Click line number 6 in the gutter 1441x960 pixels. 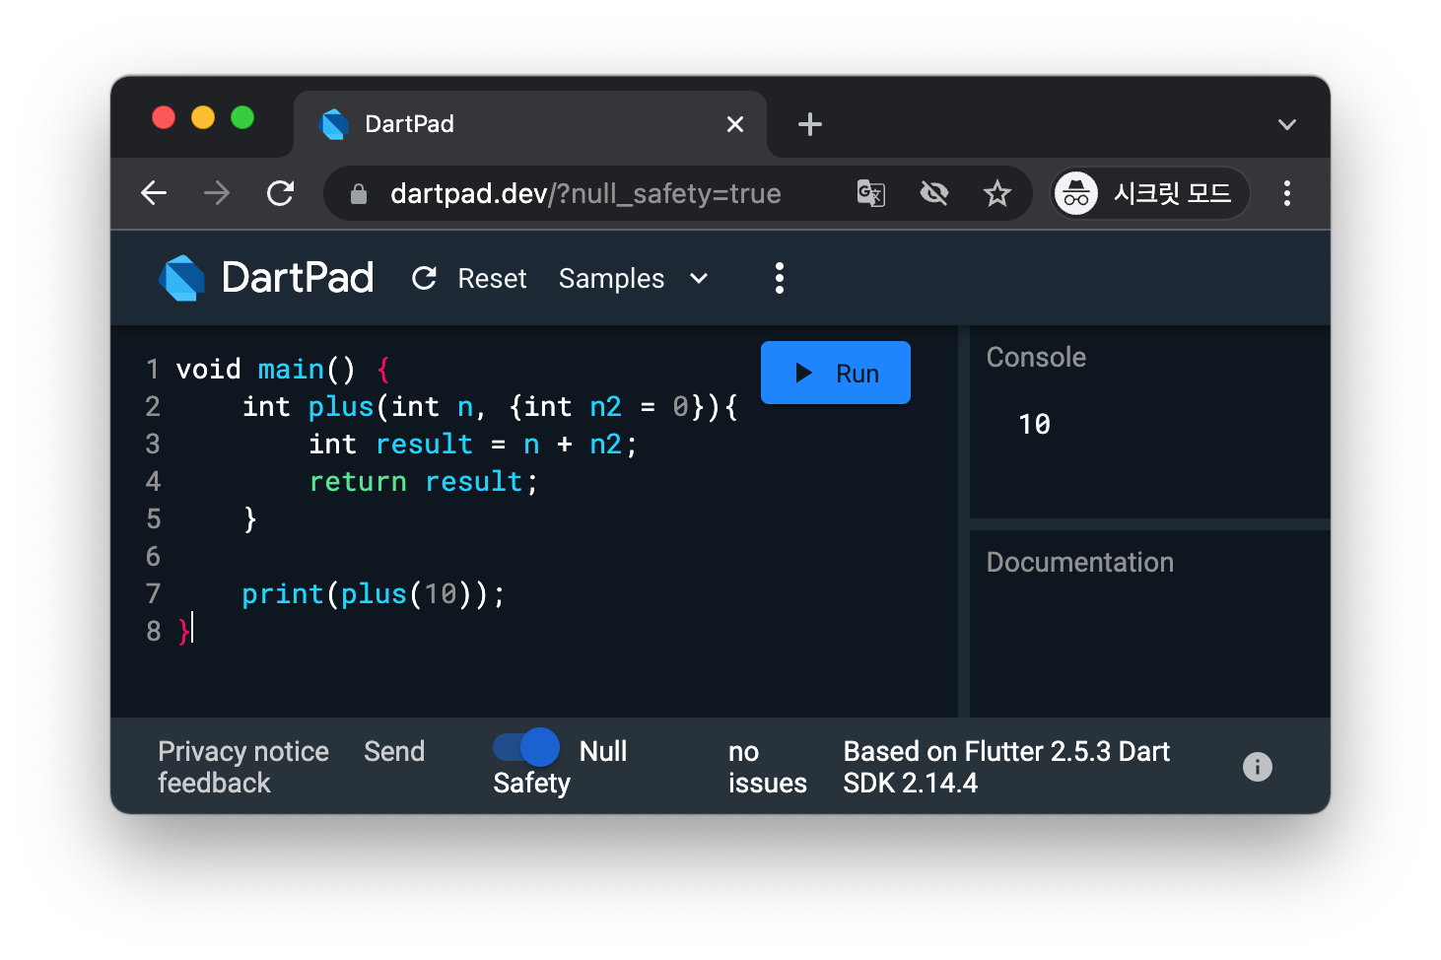153,557
